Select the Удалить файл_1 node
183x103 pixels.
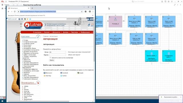152,56
